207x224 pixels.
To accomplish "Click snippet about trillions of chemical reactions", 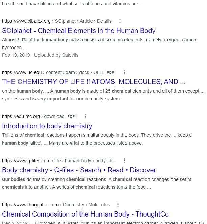I will (x=97, y=139).
